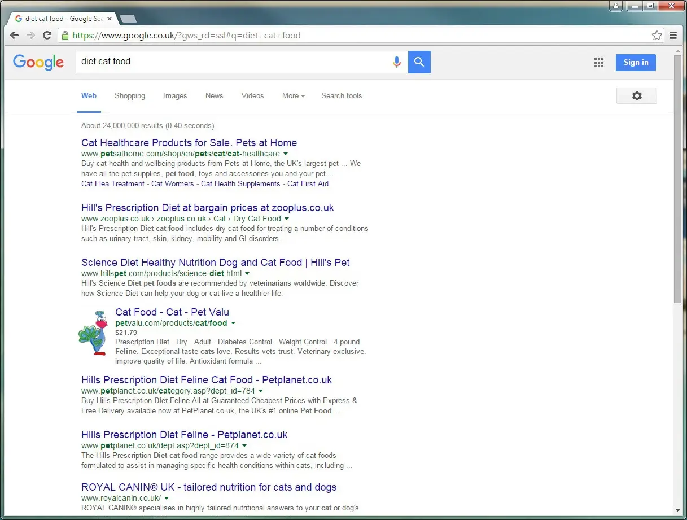Click the bookmark star in the address bar
687x520 pixels.
pos(657,35)
